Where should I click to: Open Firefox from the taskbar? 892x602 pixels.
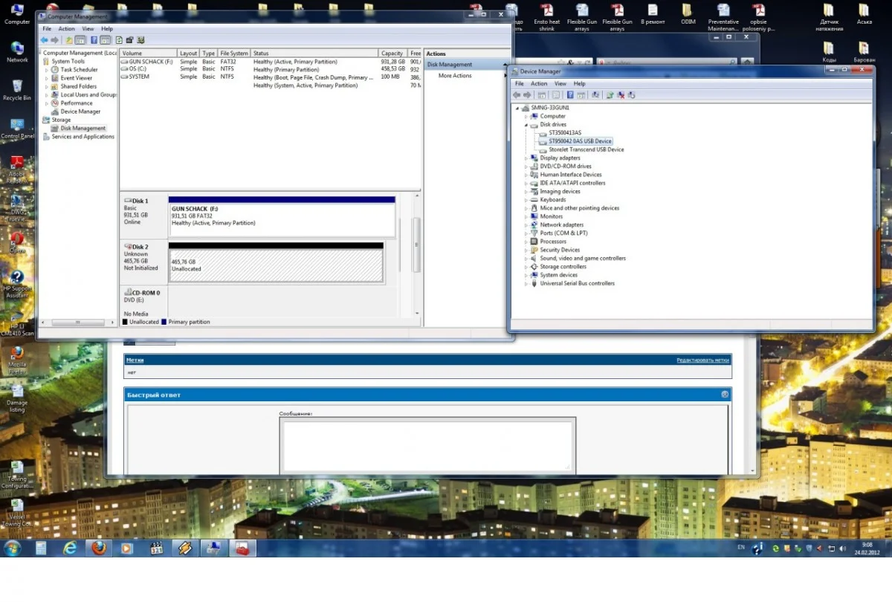97,548
